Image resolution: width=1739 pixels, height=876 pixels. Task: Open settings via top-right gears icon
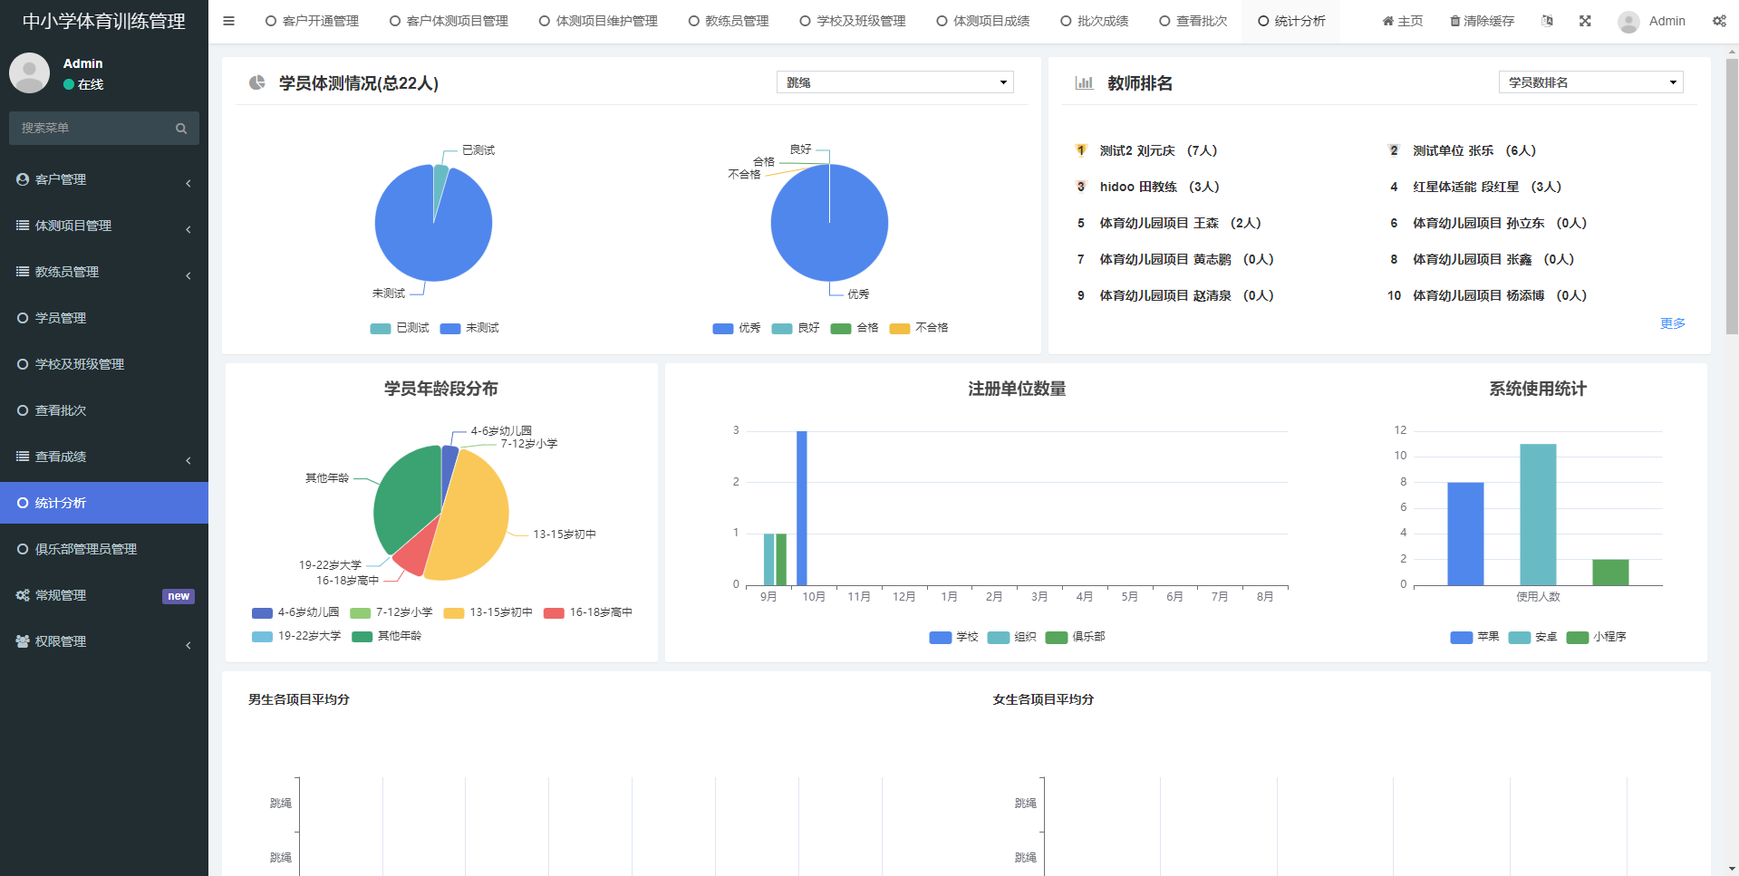1719,21
